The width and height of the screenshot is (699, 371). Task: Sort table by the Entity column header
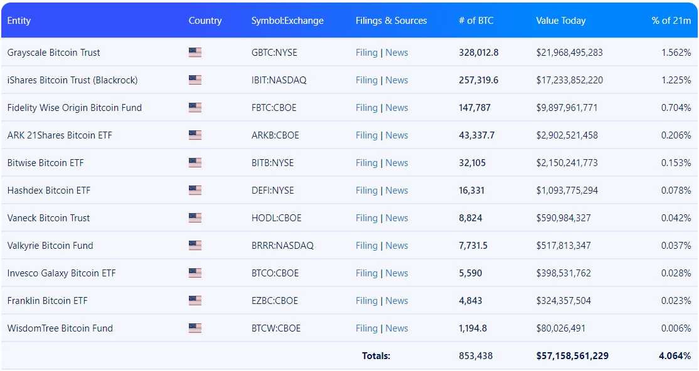(x=19, y=21)
